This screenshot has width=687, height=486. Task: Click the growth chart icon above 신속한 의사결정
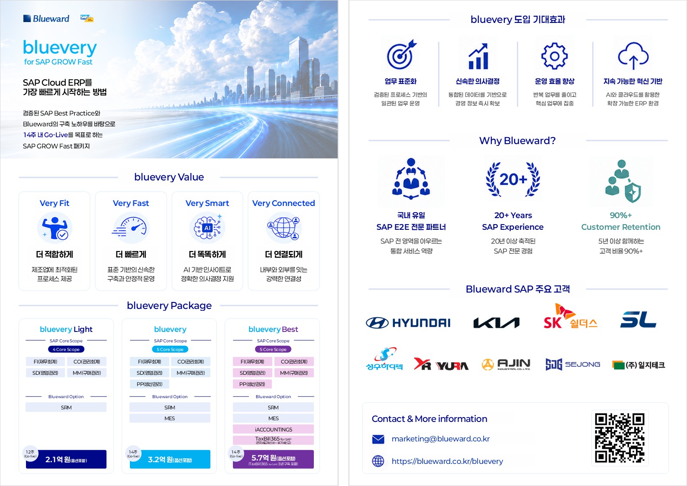click(478, 56)
